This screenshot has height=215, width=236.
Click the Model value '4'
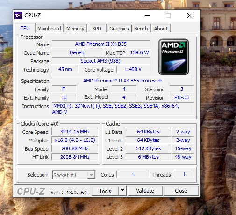(124, 89)
